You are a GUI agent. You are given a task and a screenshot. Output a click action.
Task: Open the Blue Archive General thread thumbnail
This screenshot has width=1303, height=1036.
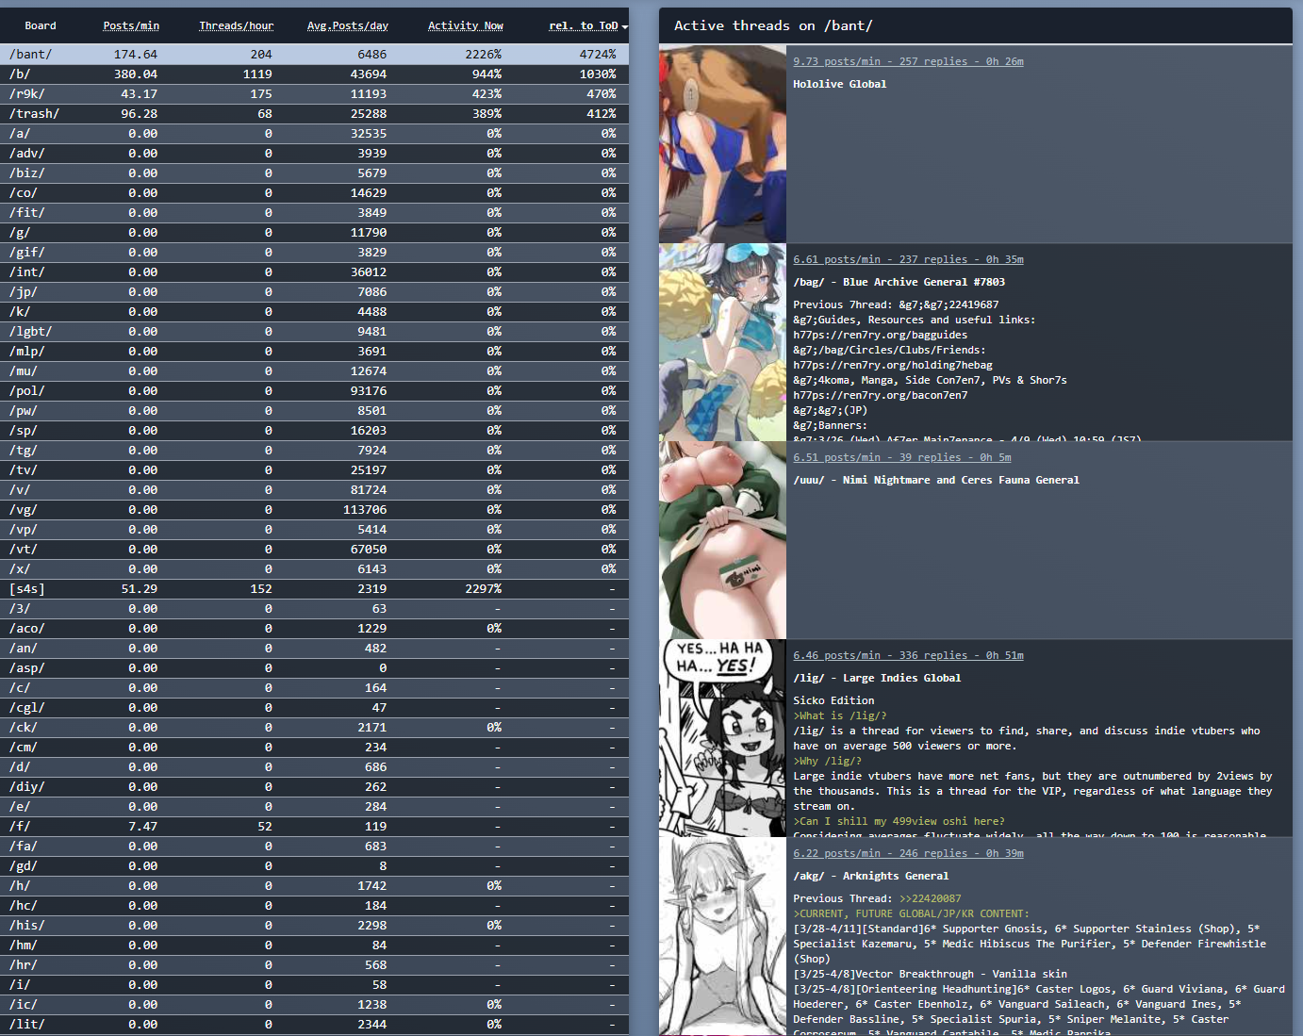(x=722, y=342)
